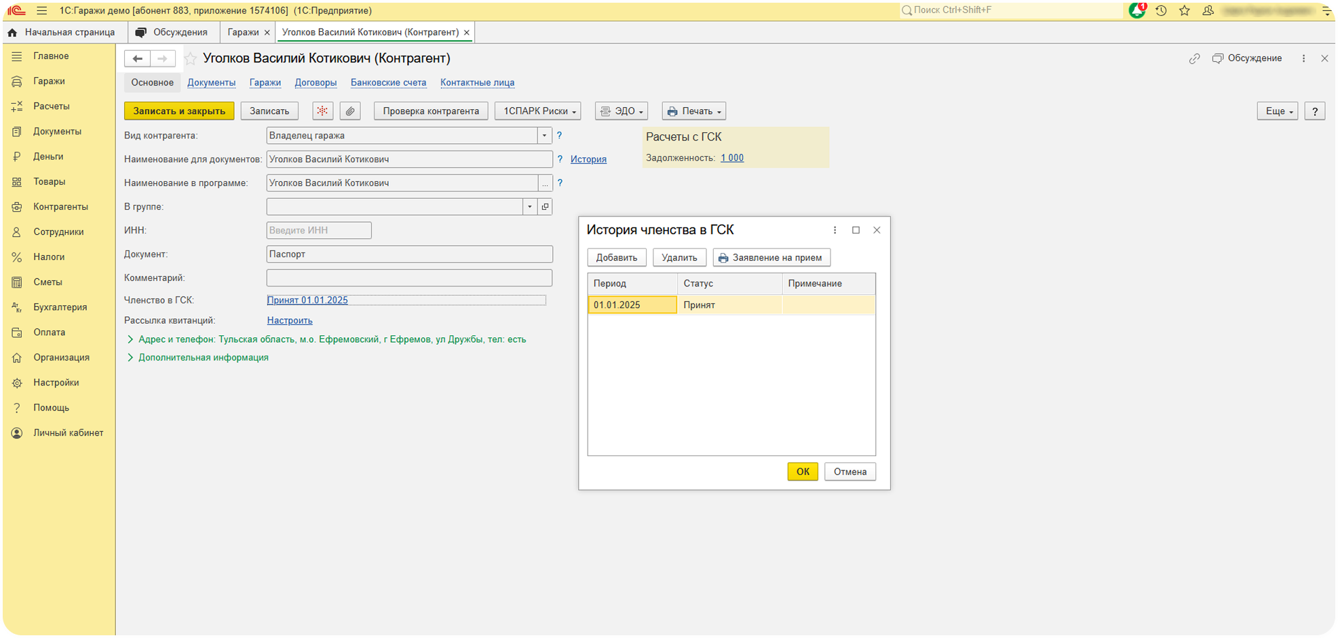Open the notifications bell icon
1338x638 pixels.
point(1136,11)
